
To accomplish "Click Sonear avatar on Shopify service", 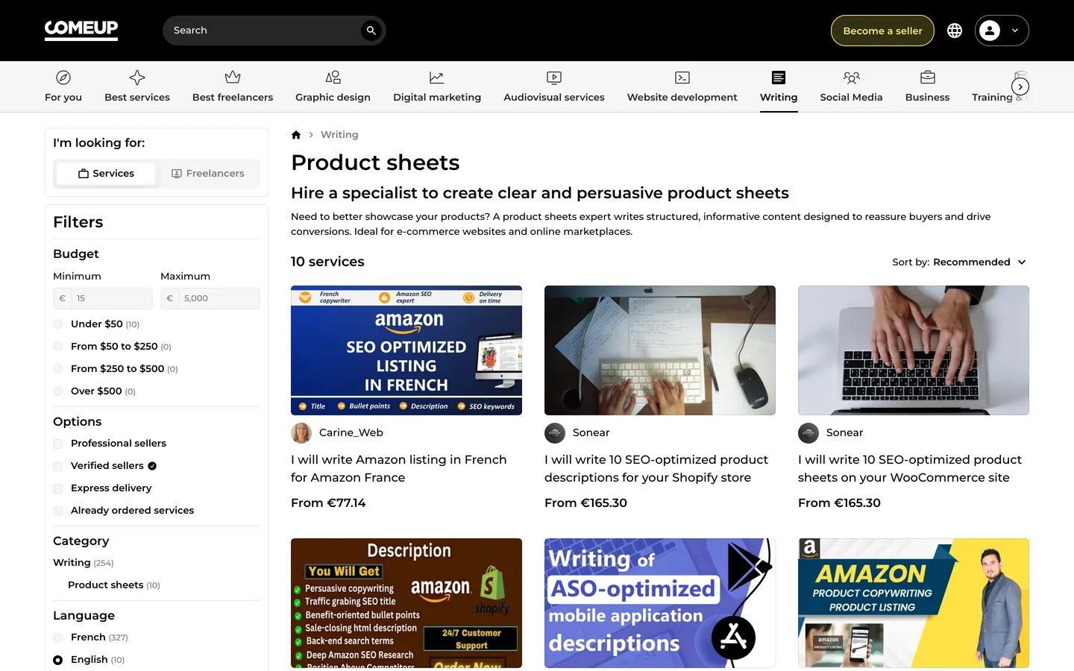I will (x=555, y=433).
